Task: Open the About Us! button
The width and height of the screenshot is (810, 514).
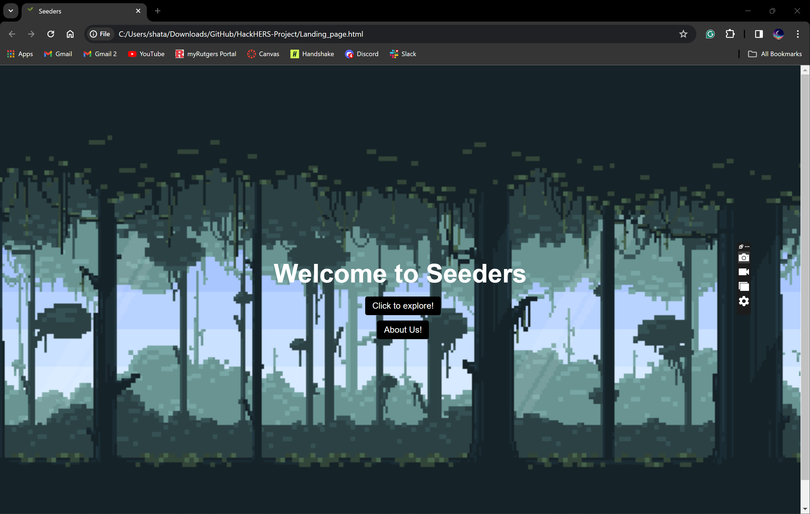Action: [x=403, y=330]
